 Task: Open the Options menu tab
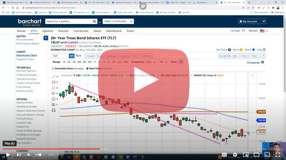[x=48, y=31]
